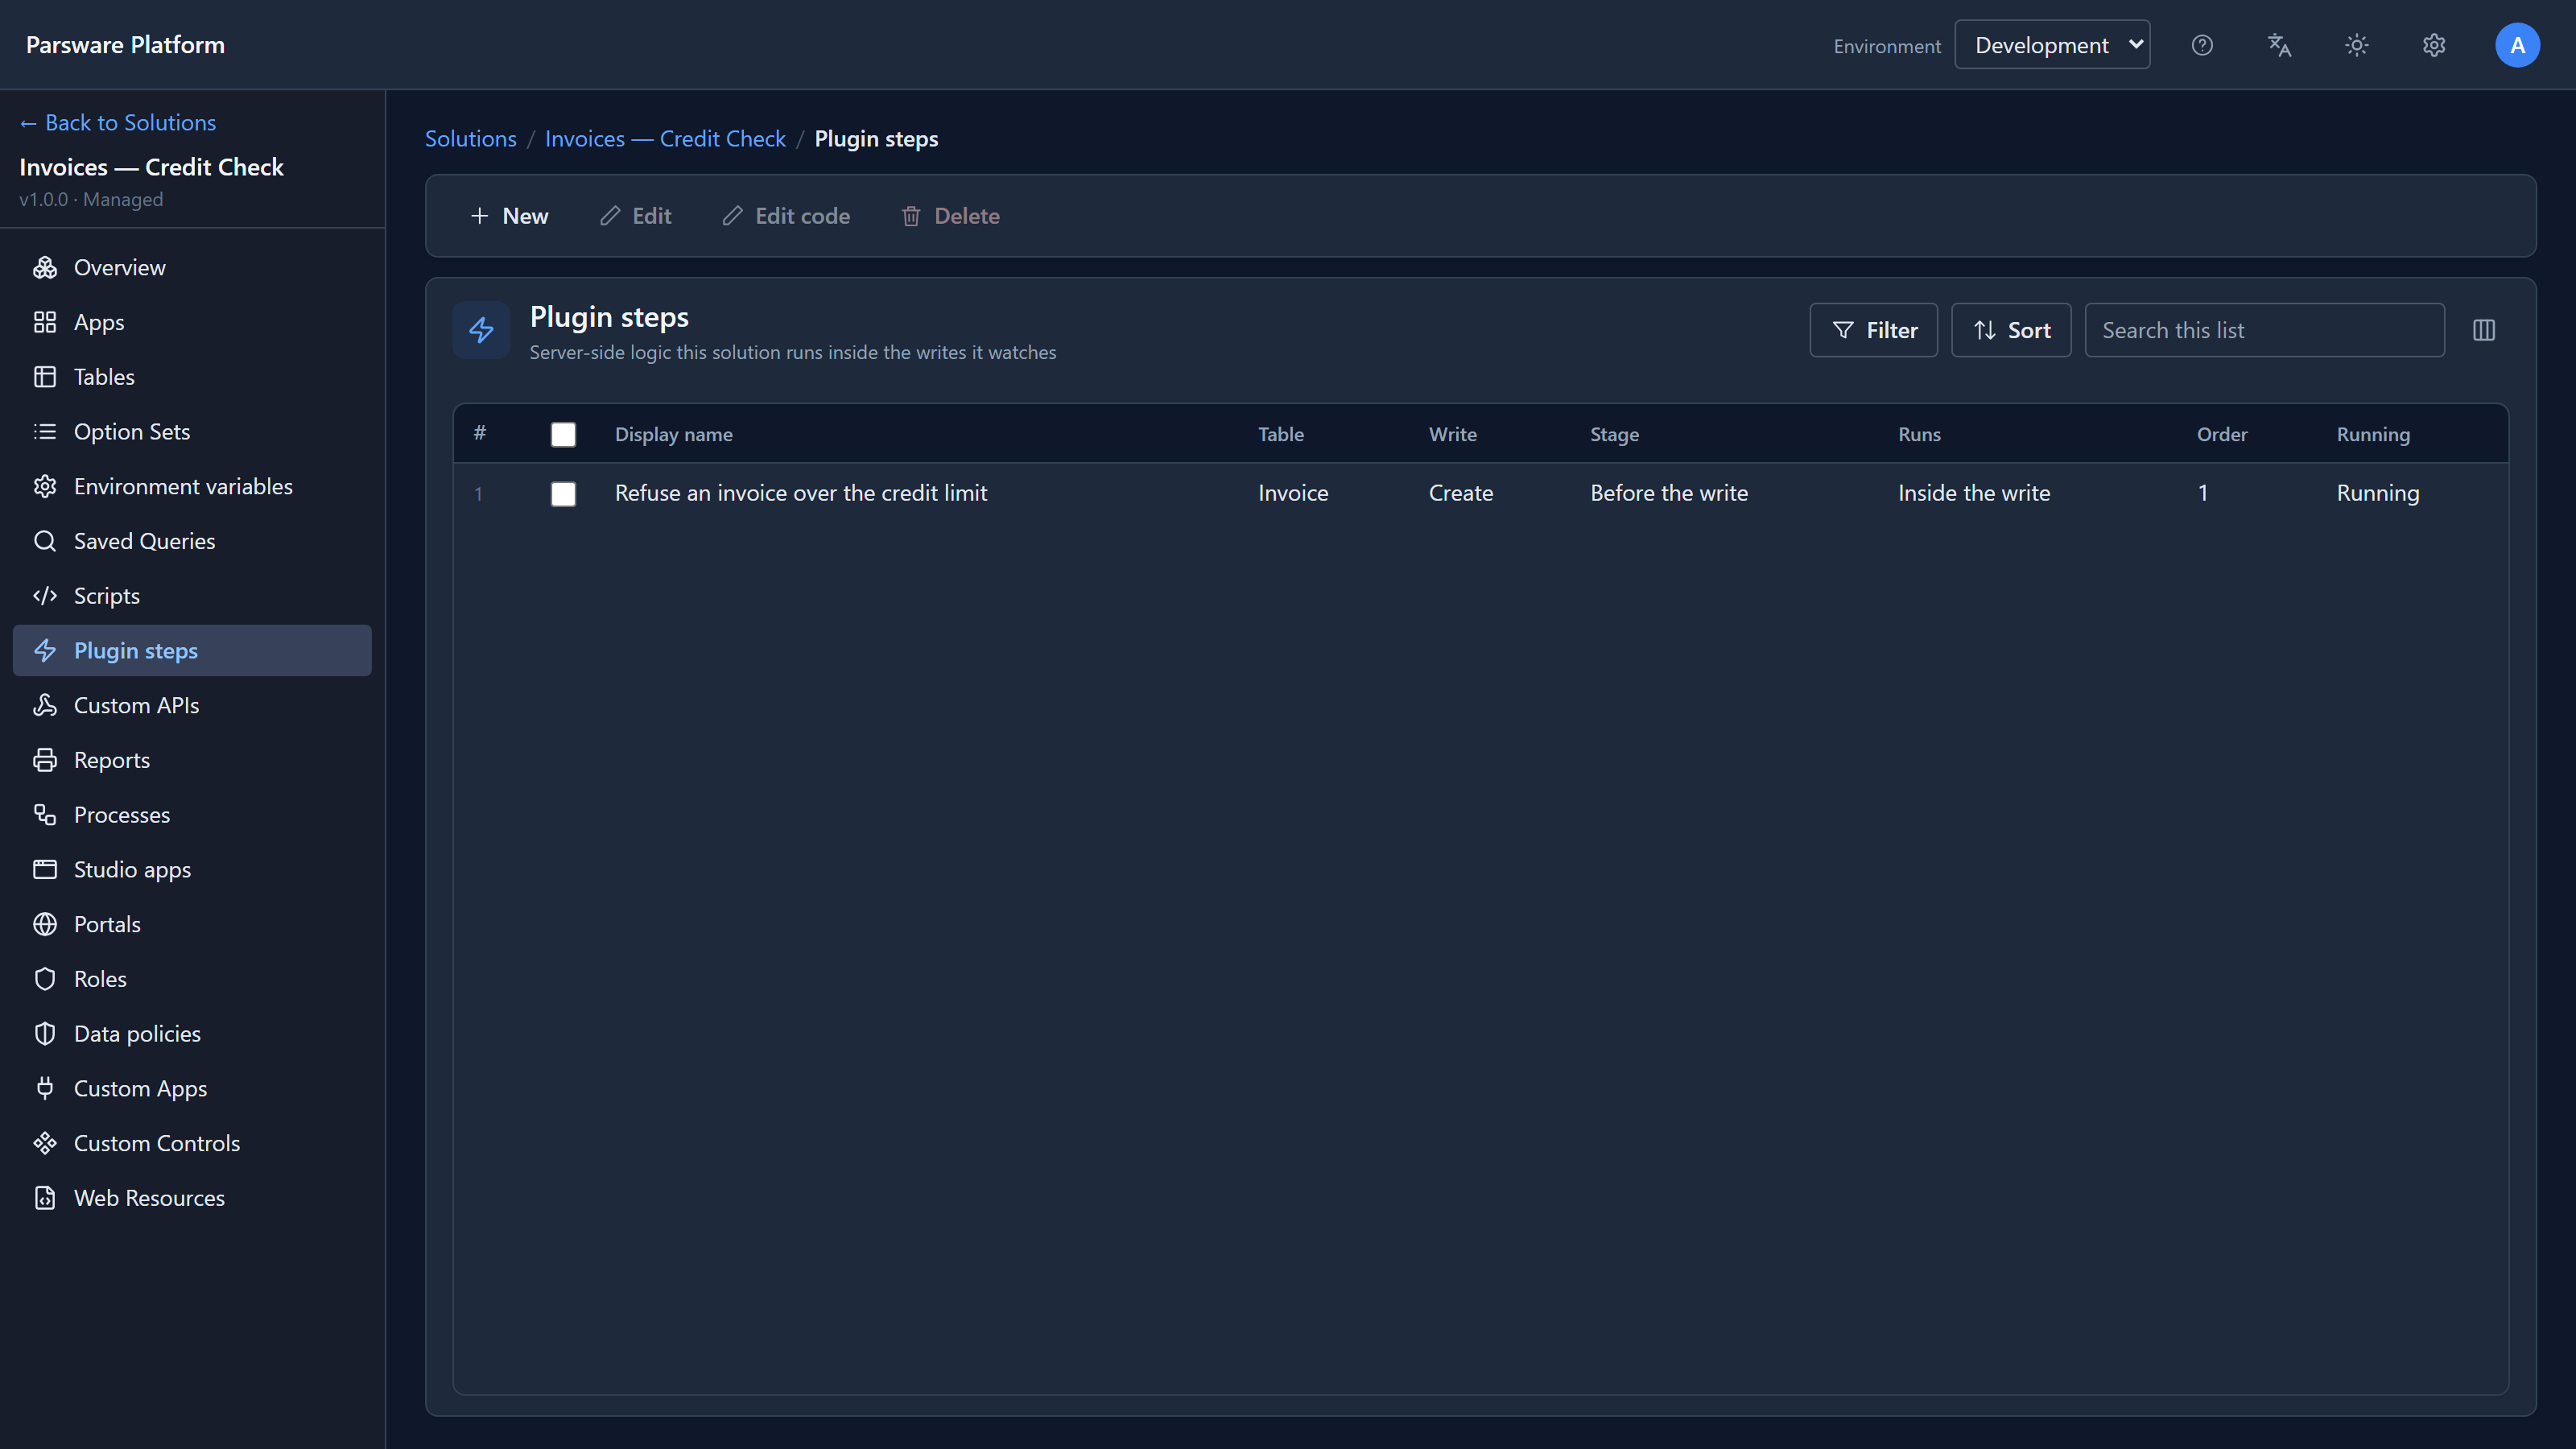Open the Sort options
This screenshot has height=1449, width=2576.
click(2011, 330)
